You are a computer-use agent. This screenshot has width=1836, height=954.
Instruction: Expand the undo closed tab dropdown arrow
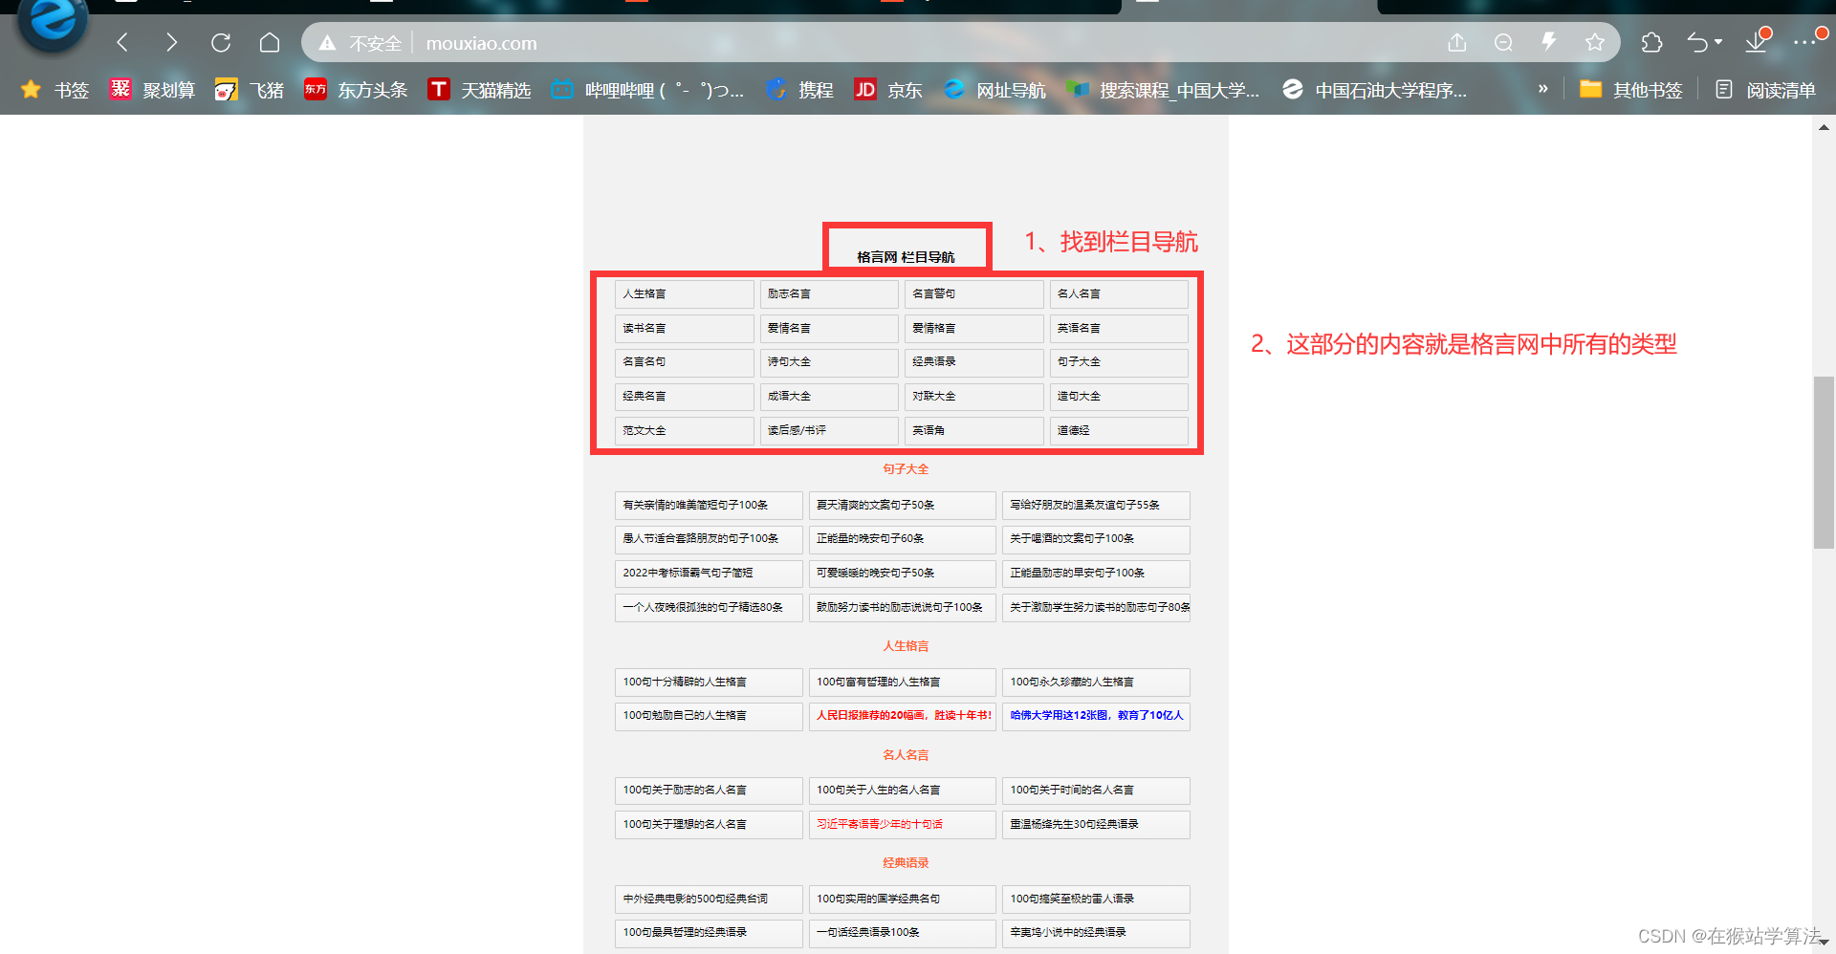[x=1718, y=42]
